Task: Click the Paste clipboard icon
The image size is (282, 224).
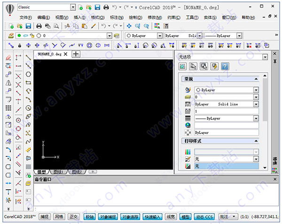Action: coord(84,26)
